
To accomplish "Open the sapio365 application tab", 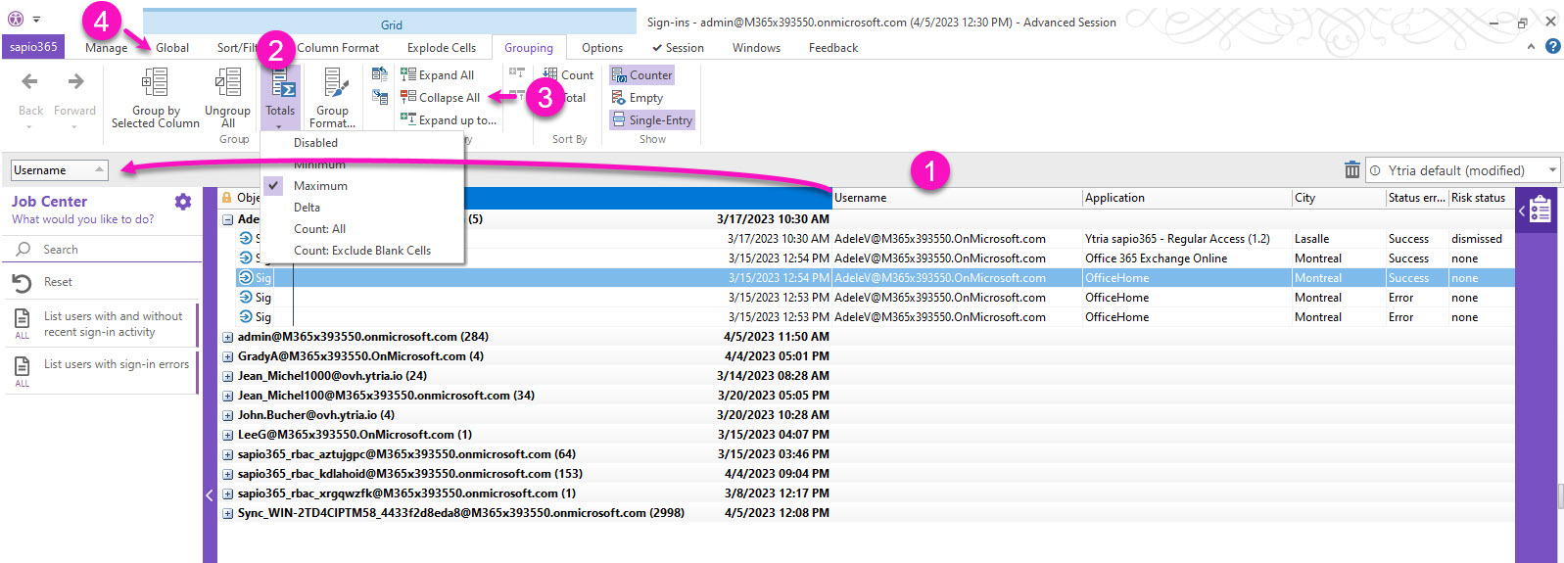I will [33, 47].
